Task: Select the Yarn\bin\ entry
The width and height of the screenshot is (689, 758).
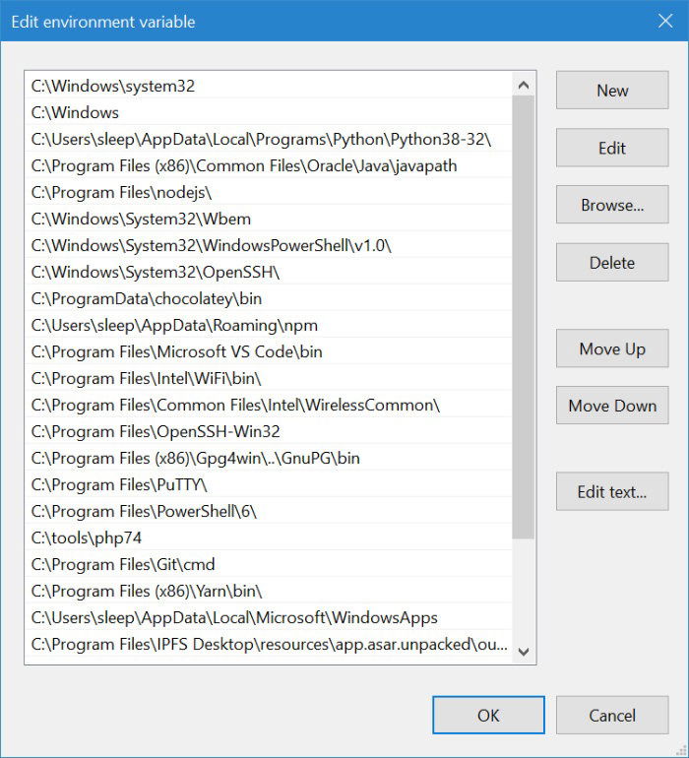Action: click(269, 592)
